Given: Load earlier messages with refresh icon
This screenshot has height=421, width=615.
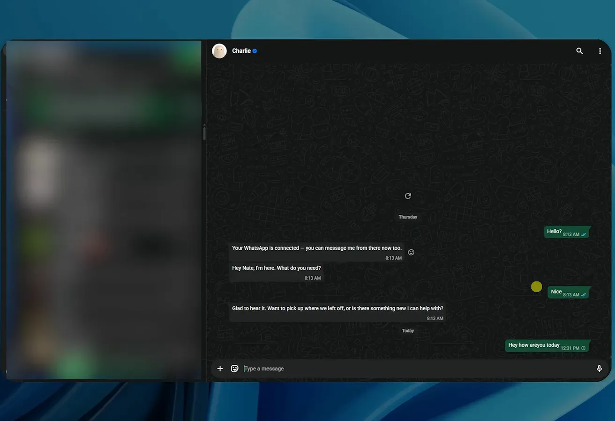Looking at the screenshot, I should (x=408, y=196).
